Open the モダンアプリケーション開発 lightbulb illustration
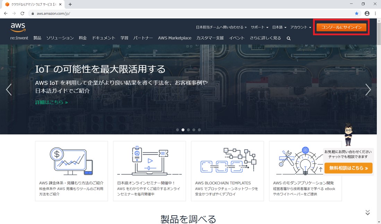This screenshot has height=224, width=381. pos(300,160)
